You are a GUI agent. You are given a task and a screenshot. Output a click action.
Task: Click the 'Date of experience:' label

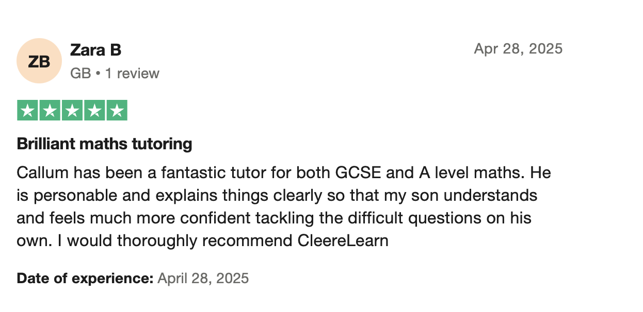pos(85,279)
